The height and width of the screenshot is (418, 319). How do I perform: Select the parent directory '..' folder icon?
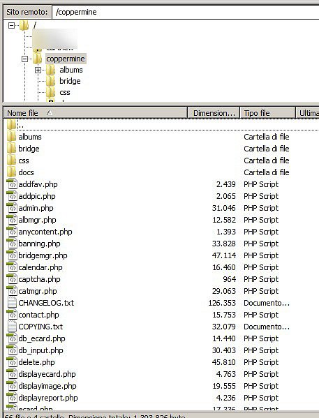pos(11,125)
